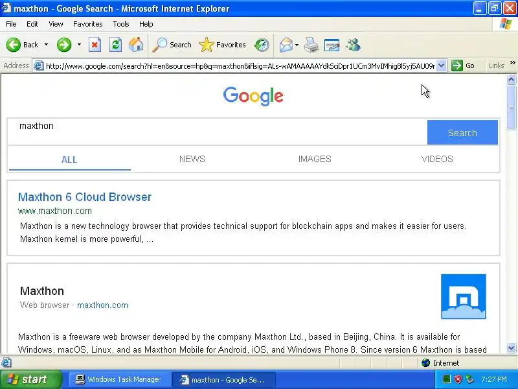Image resolution: width=518 pixels, height=389 pixels.
Task: Open the Windows start button
Action: pyautogui.click(x=31, y=379)
